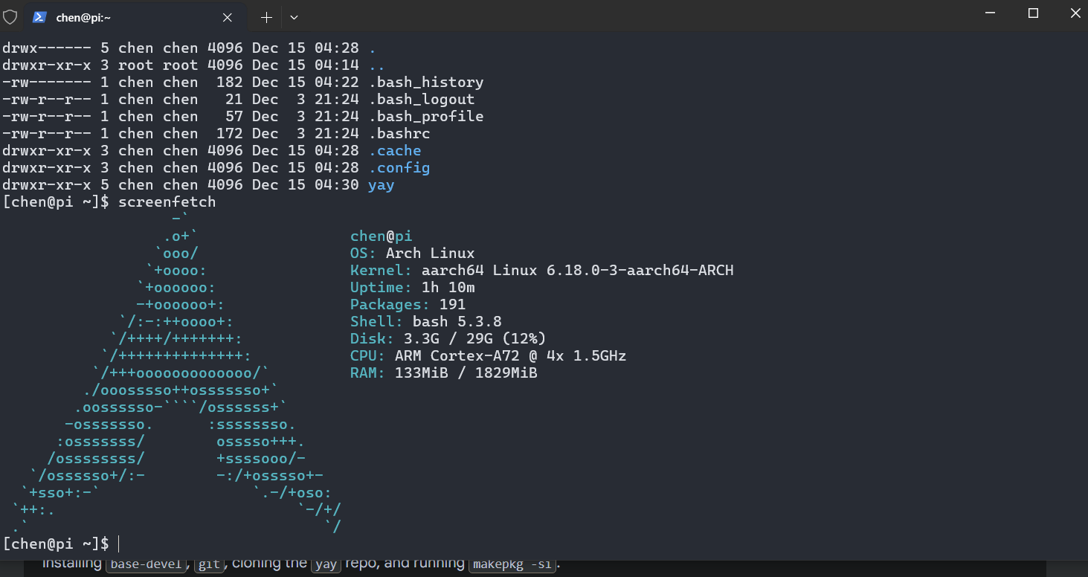Screen dimensions: 1088x577
Task: Click the size "172" in the .bashrc row
Action: pos(229,134)
